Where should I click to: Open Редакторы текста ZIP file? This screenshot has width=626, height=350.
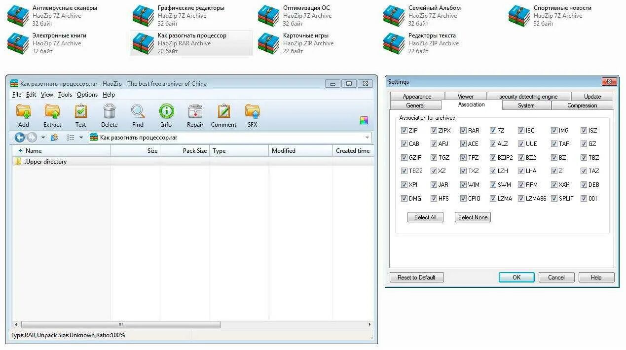(421, 43)
